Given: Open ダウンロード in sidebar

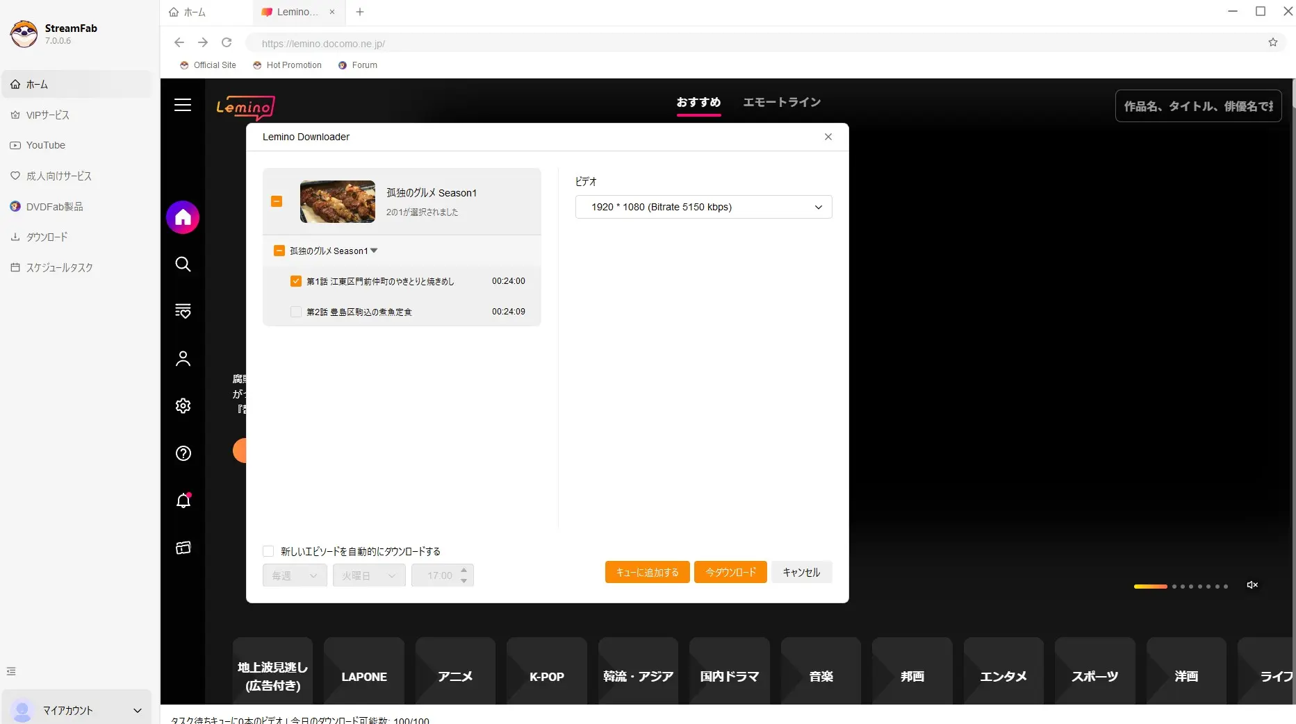Looking at the screenshot, I should point(76,237).
